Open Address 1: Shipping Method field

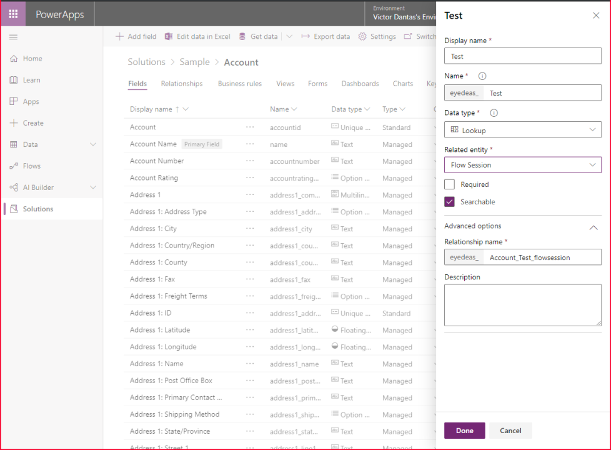pyautogui.click(x=174, y=414)
